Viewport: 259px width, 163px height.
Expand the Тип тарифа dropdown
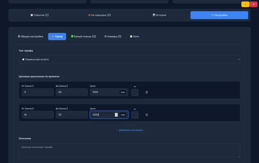pos(129,59)
